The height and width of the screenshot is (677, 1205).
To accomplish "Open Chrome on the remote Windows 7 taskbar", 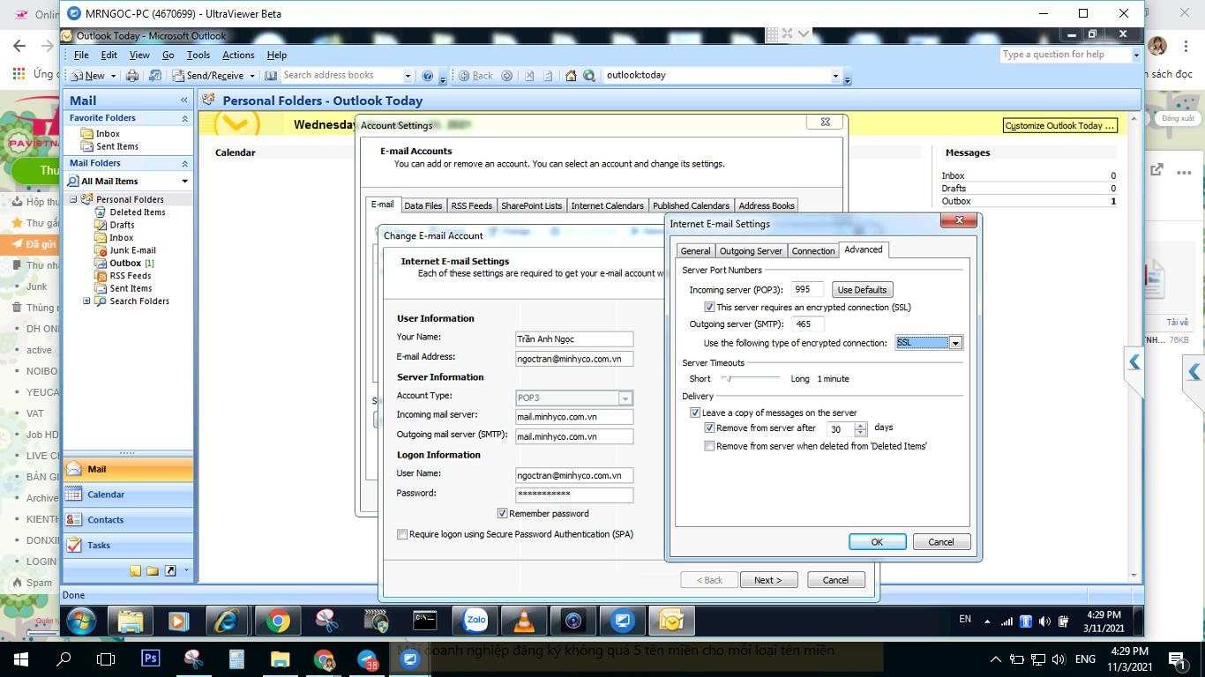I will coord(278,621).
